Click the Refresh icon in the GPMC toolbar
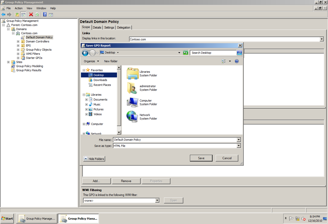Image resolution: width=328 pixels, height=224 pixels. (x=37, y=14)
